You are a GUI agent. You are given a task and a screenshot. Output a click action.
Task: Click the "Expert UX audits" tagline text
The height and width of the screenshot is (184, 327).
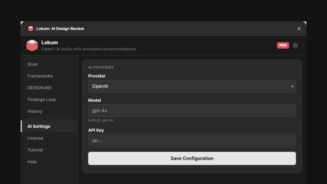89,49
